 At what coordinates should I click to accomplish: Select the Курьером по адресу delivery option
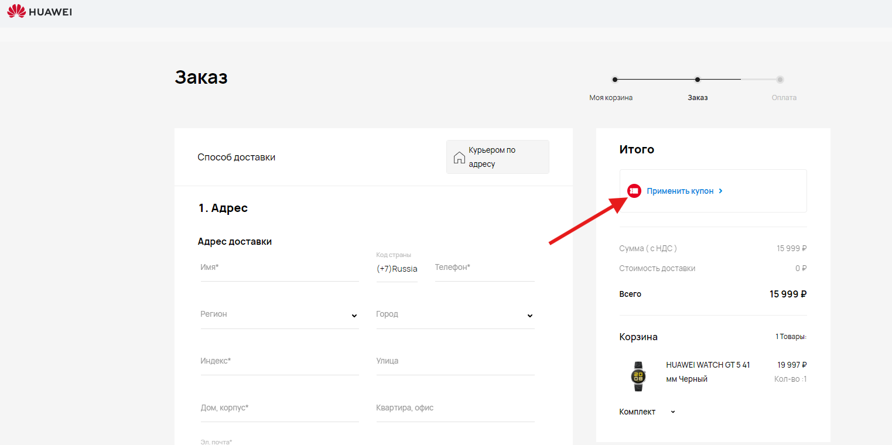point(498,157)
